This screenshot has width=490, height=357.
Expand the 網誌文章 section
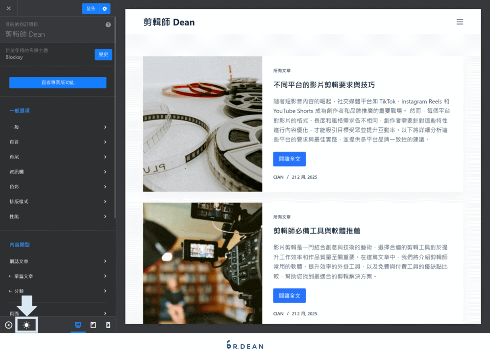(57, 261)
